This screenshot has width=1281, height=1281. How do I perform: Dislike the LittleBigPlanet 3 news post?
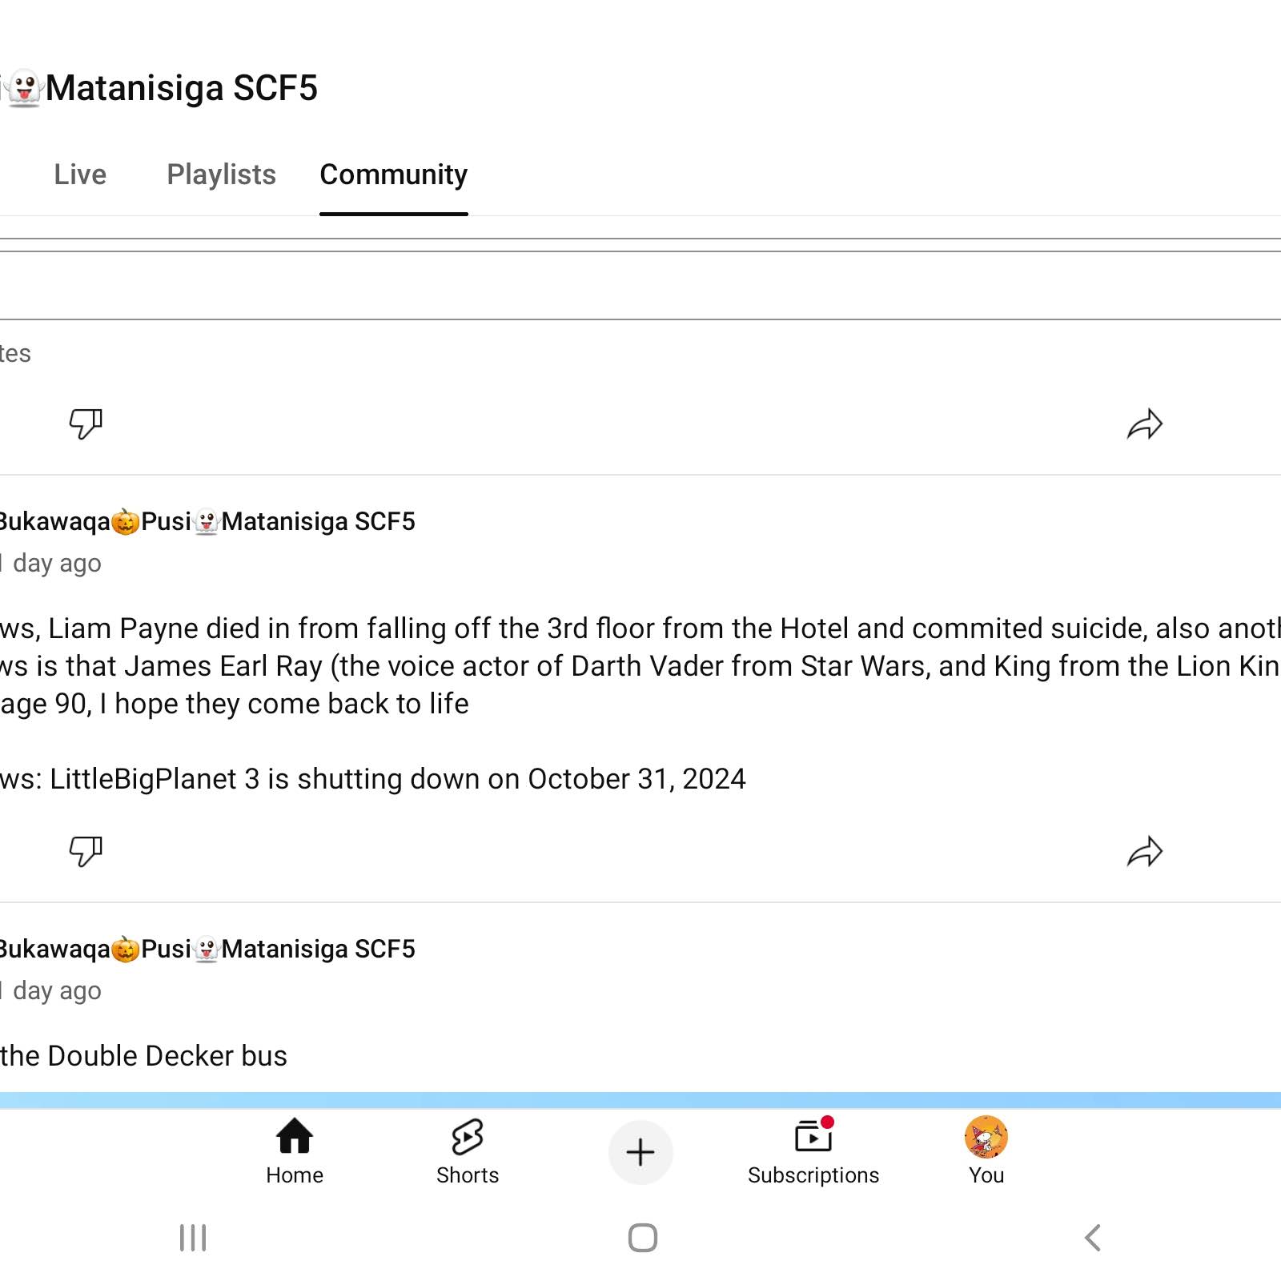[86, 851]
